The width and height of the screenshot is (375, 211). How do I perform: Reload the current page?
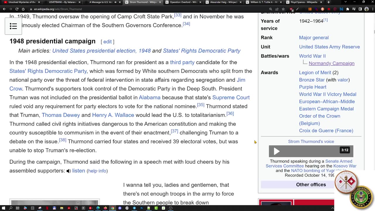(17, 9)
